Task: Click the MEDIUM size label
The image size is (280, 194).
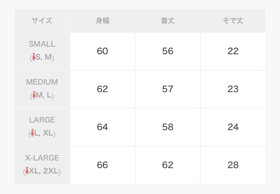Action: pos(42,82)
